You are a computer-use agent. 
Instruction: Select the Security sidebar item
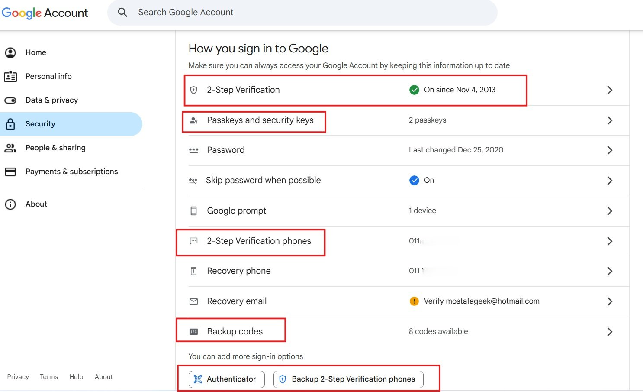(71, 124)
